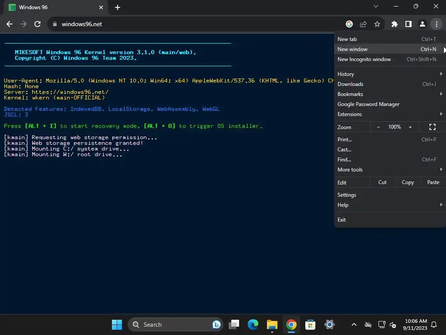Image resolution: width=446 pixels, height=335 pixels.
Task: Click the Press [ALT + I] recovery line
Action: click(x=133, y=126)
